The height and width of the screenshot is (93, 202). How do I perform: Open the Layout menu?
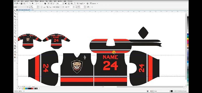click(27, 1)
